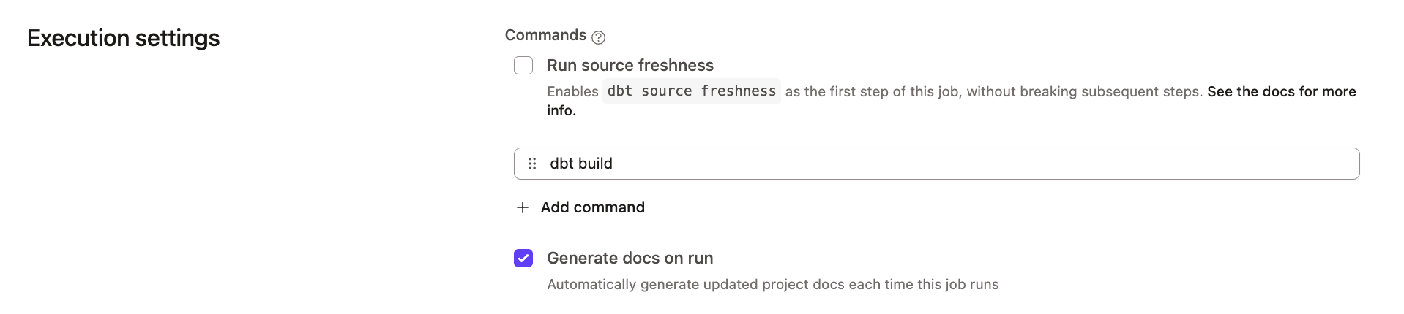The height and width of the screenshot is (314, 1404).
Task: Click the Commands help question mark icon
Action: (x=598, y=37)
